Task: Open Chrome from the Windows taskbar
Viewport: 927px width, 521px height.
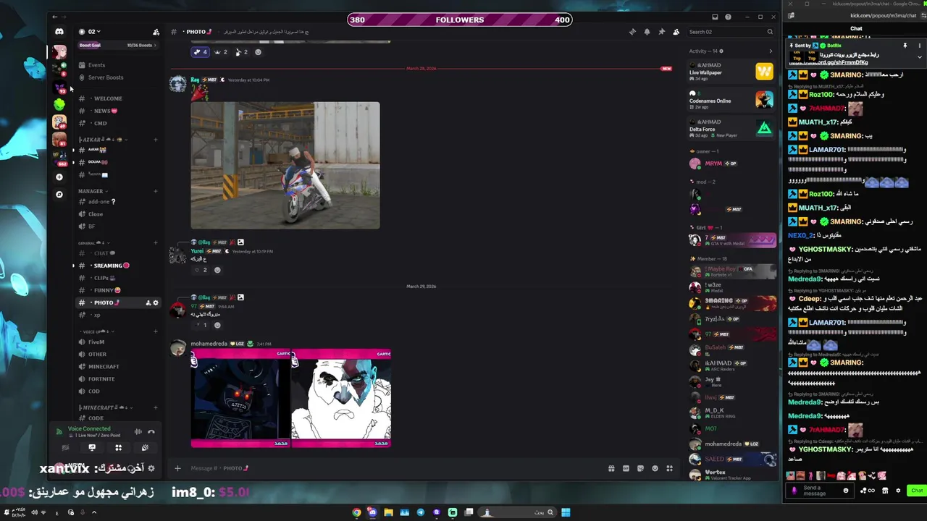Action: 356,512
